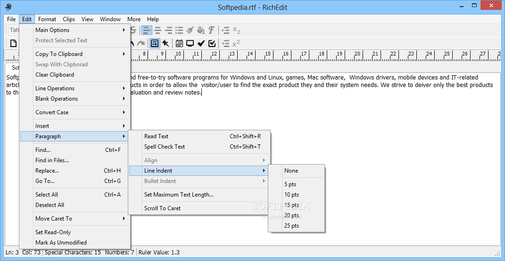Expand Line Operations submenu

tap(75, 88)
